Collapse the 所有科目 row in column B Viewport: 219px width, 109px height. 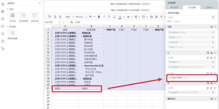point(80,33)
